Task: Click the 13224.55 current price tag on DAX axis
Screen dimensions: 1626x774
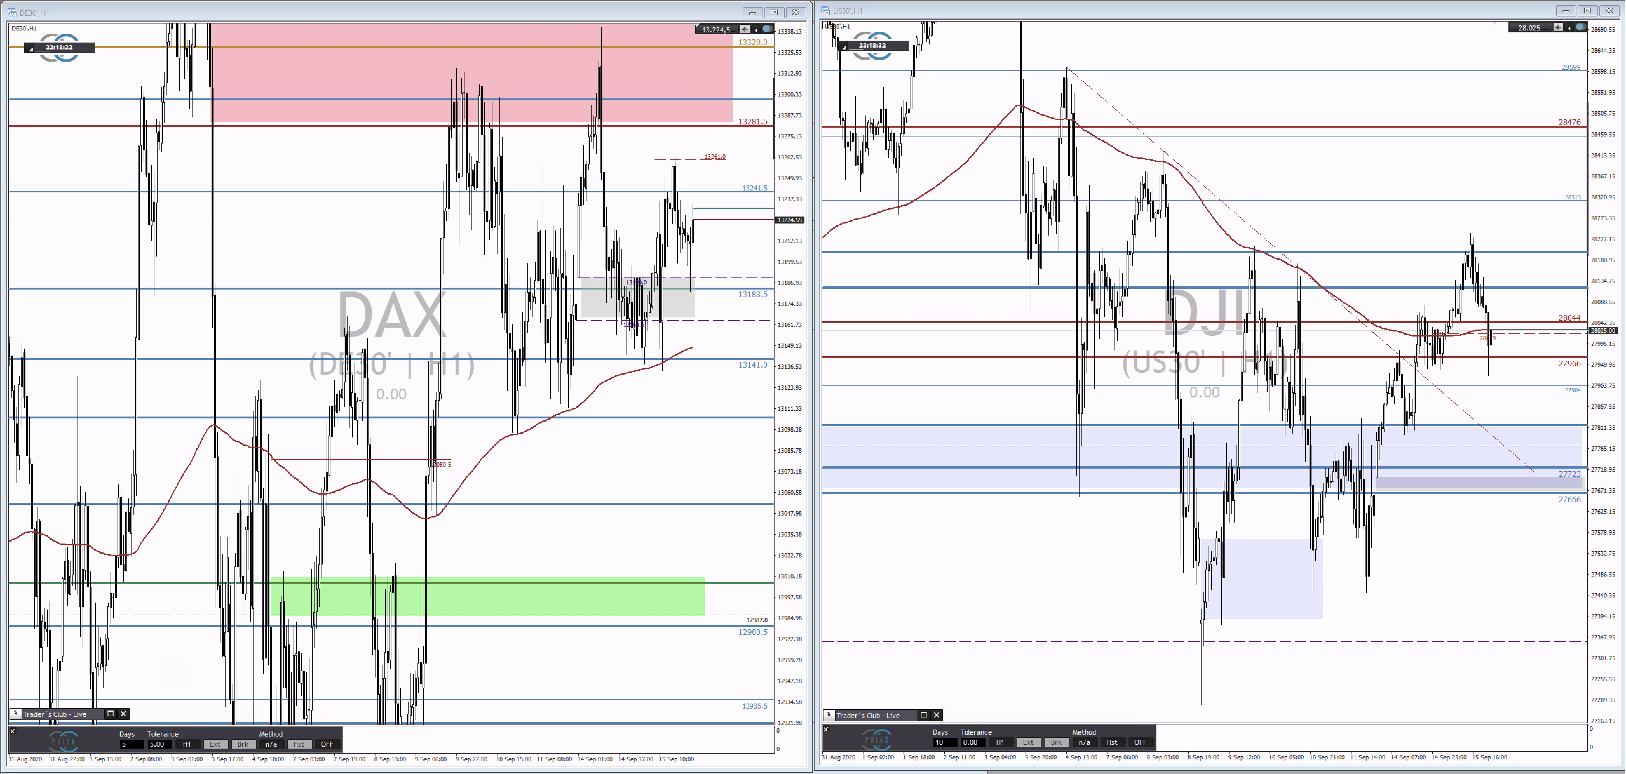Action: click(789, 220)
